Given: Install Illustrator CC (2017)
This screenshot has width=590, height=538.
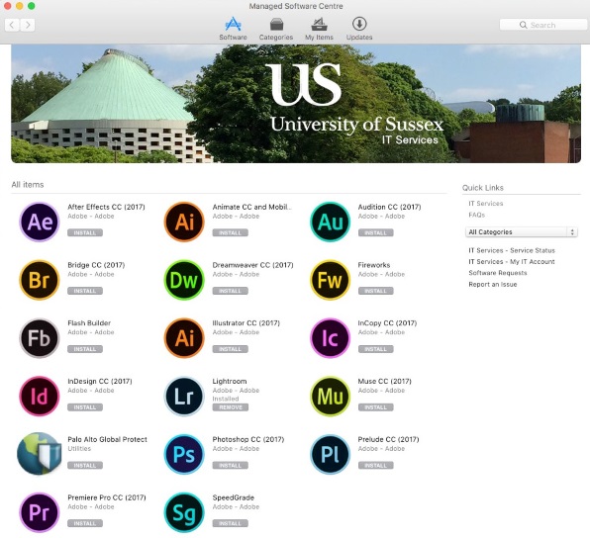Looking at the screenshot, I should (x=231, y=349).
